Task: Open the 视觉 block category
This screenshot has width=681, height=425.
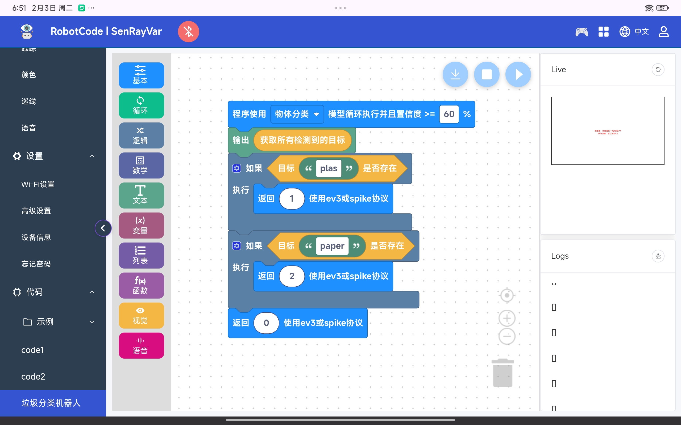Action: [141, 315]
